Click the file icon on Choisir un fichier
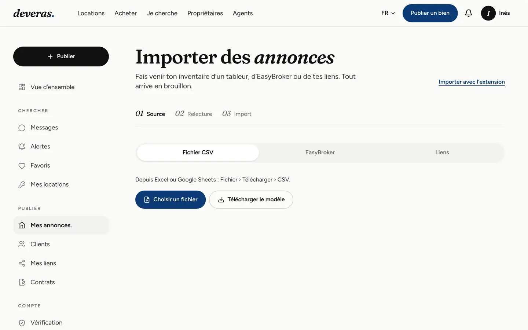528x330 pixels. tap(147, 200)
